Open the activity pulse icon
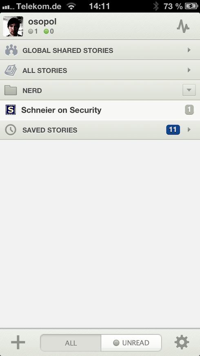 [183, 27]
